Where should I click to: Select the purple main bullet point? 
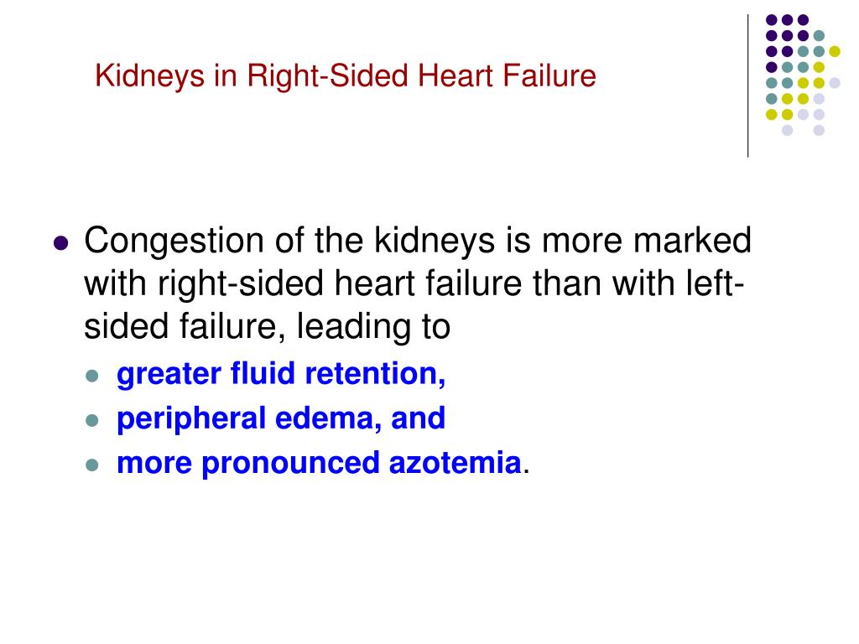click(61, 242)
